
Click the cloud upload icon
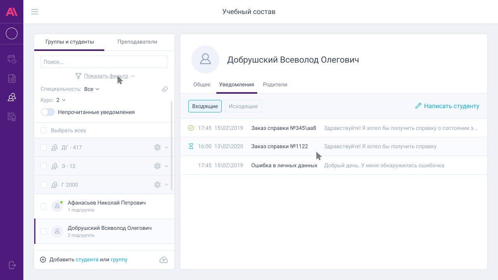164,260
